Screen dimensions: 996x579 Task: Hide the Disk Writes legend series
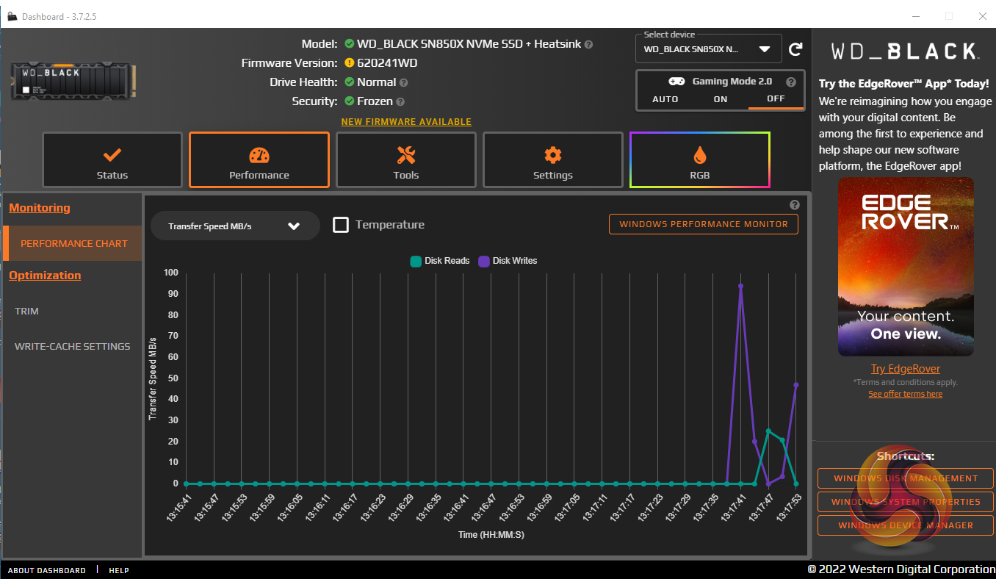tap(508, 261)
